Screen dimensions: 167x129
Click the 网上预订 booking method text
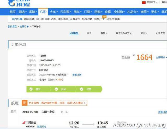click(44, 70)
